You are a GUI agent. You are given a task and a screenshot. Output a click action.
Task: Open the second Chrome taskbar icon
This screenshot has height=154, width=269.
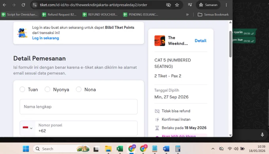[143, 148]
